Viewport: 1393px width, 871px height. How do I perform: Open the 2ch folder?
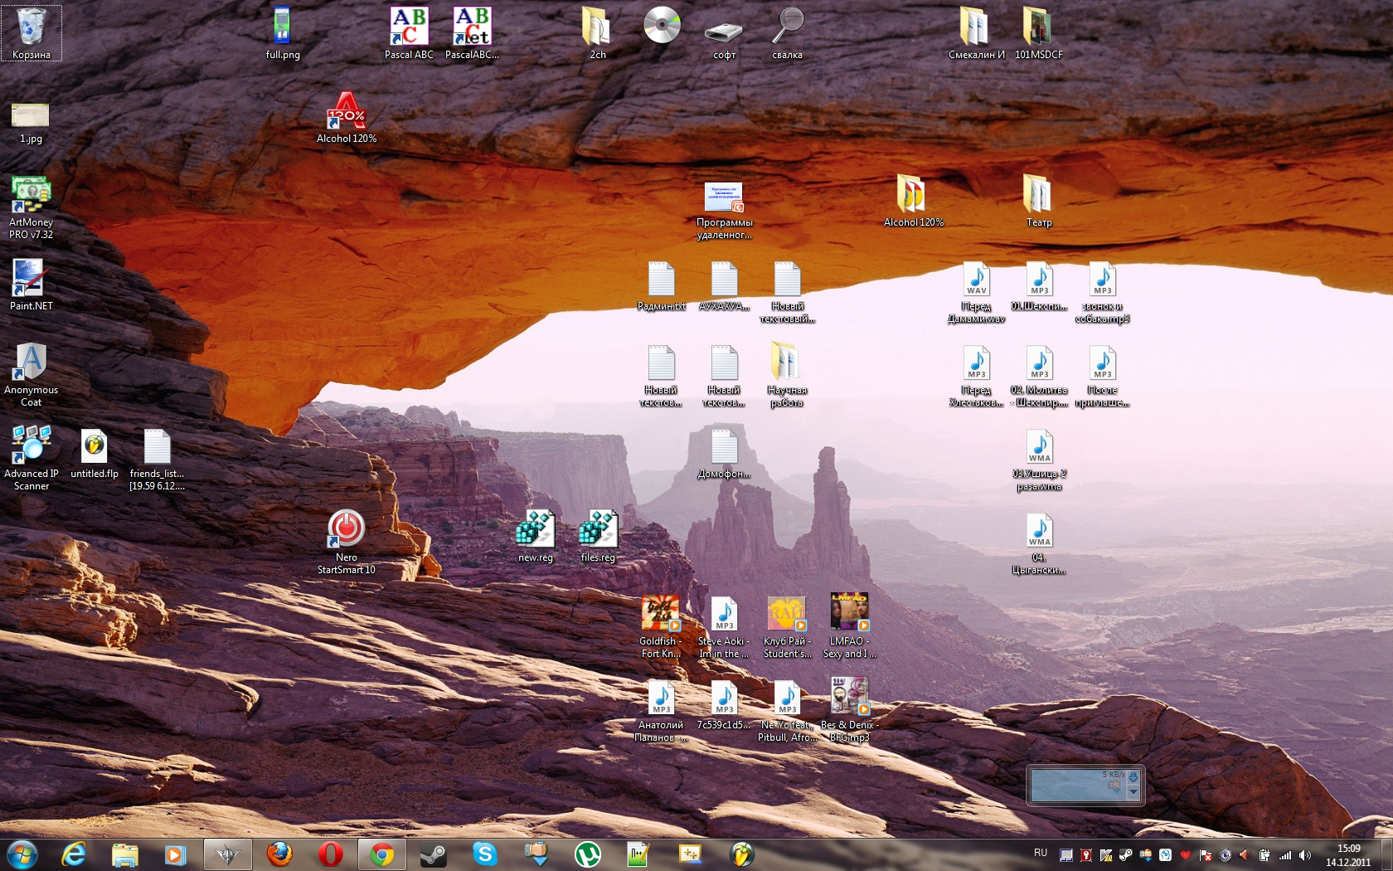point(598,33)
